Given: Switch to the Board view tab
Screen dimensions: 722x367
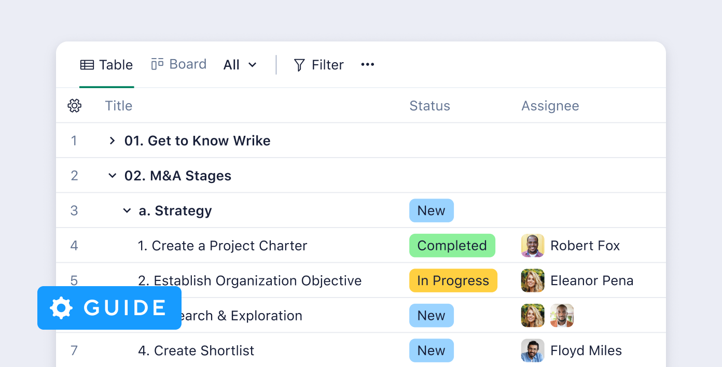Looking at the screenshot, I should click(x=179, y=64).
